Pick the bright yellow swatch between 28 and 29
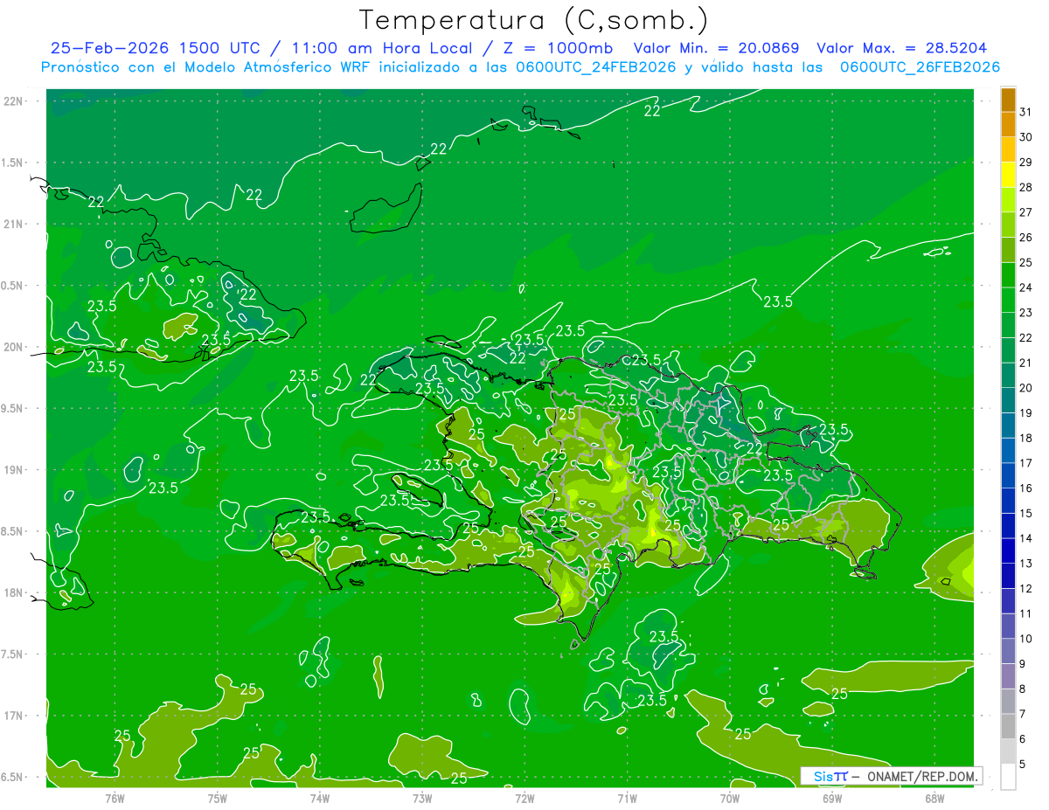 coord(1008,175)
